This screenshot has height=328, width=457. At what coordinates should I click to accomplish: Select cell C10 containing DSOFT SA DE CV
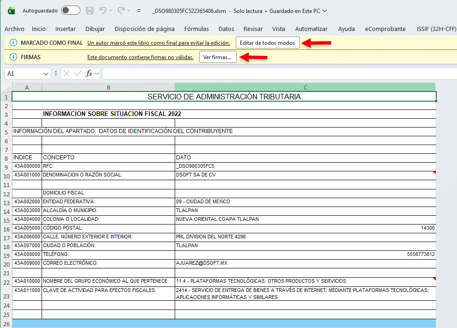305,175
